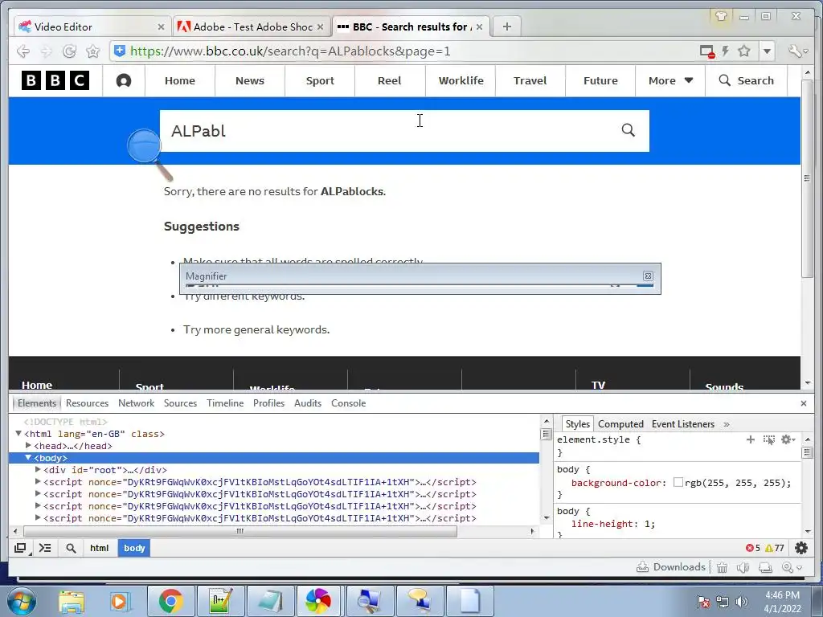Open BBC Reel link
Screen dimensions: 823x617
click(x=390, y=81)
